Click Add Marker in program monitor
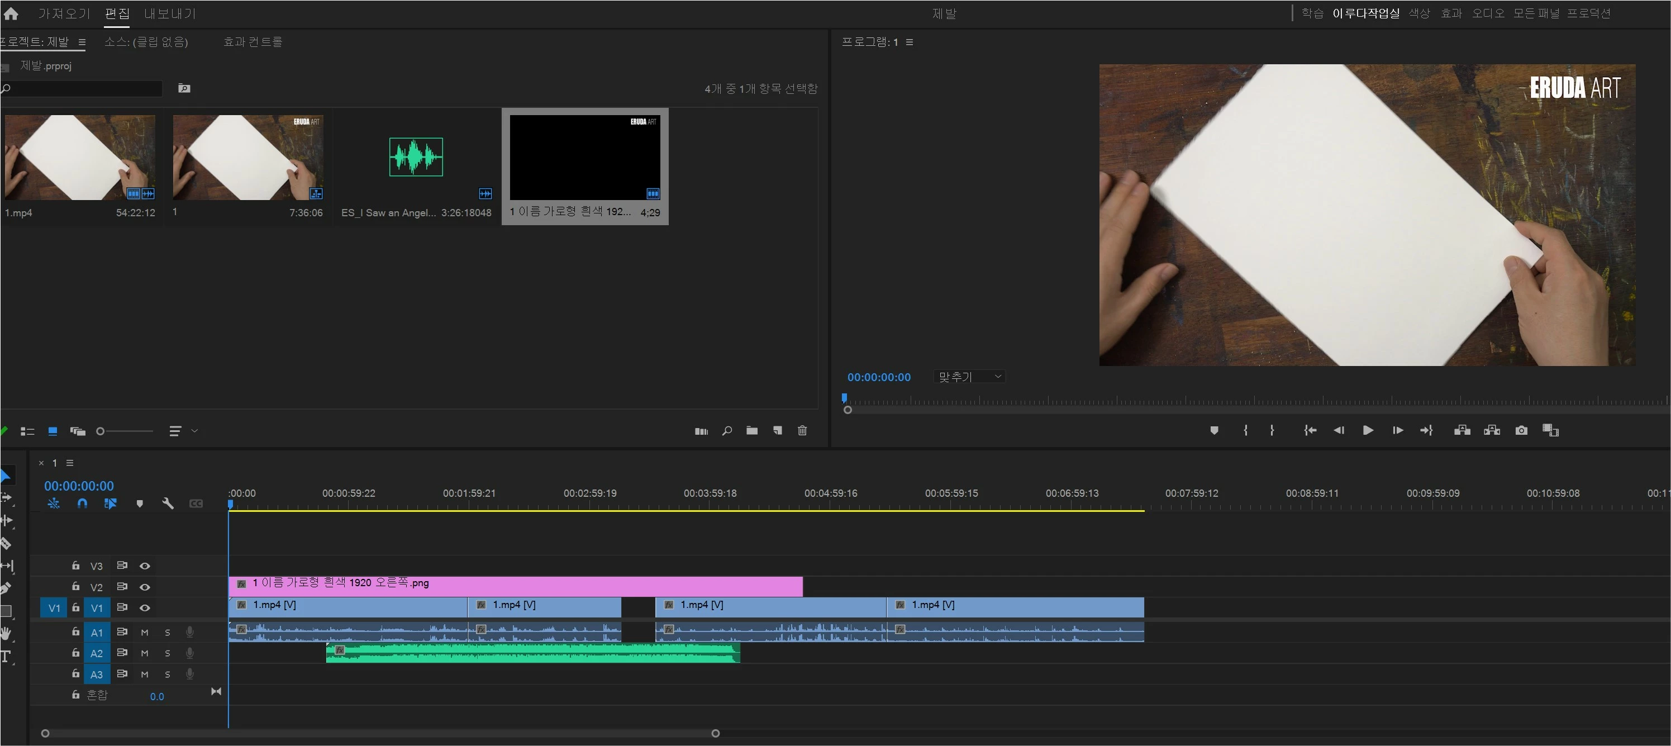 click(x=1215, y=430)
